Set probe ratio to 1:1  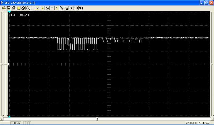coord(76,8)
